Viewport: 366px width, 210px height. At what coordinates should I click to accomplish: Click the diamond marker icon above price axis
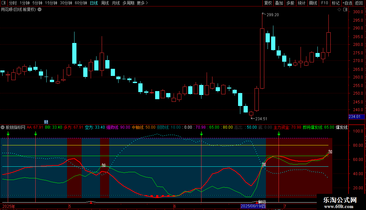click(x=339, y=10)
